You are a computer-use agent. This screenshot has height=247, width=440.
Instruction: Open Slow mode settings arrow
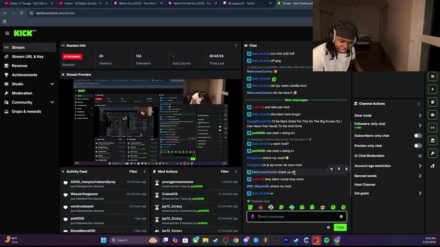pyautogui.click(x=420, y=116)
